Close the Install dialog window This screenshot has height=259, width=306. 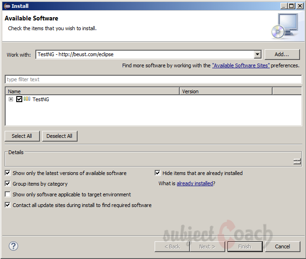[x=300, y=6]
